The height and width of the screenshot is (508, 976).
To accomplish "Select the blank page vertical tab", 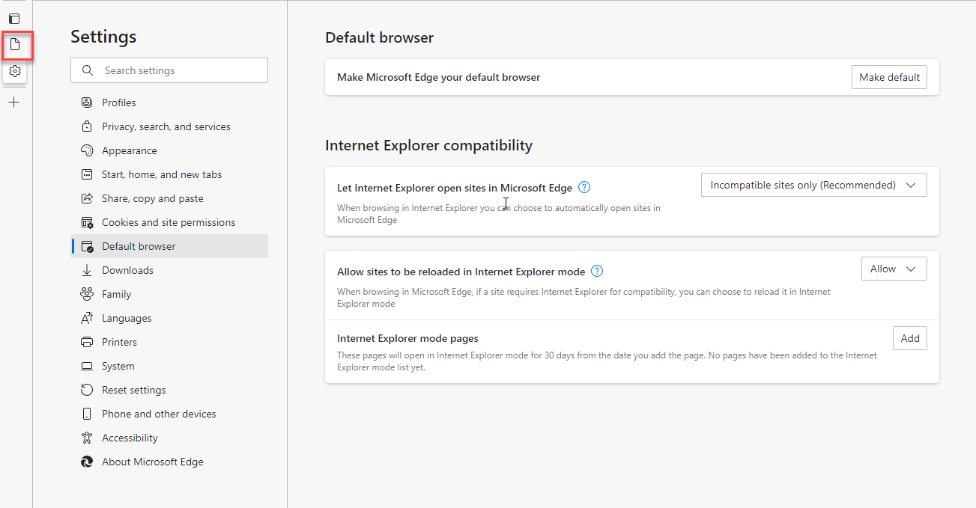I will coord(15,45).
